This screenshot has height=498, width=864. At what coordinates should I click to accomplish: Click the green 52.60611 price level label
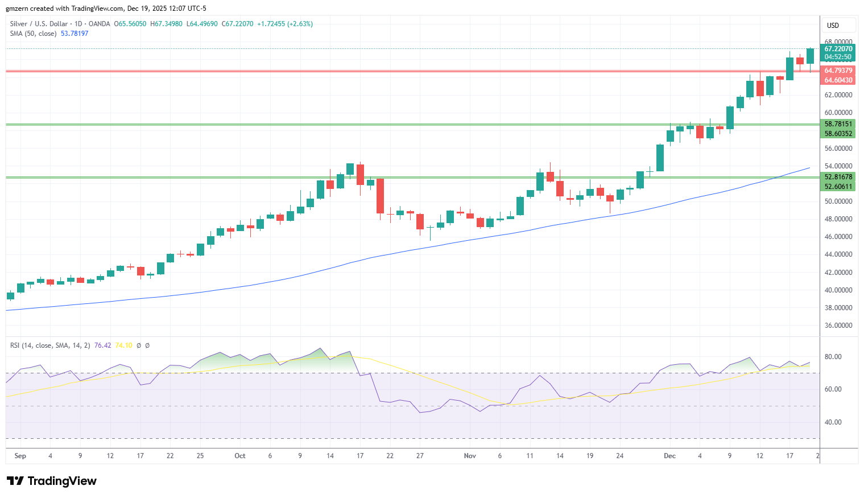838,187
